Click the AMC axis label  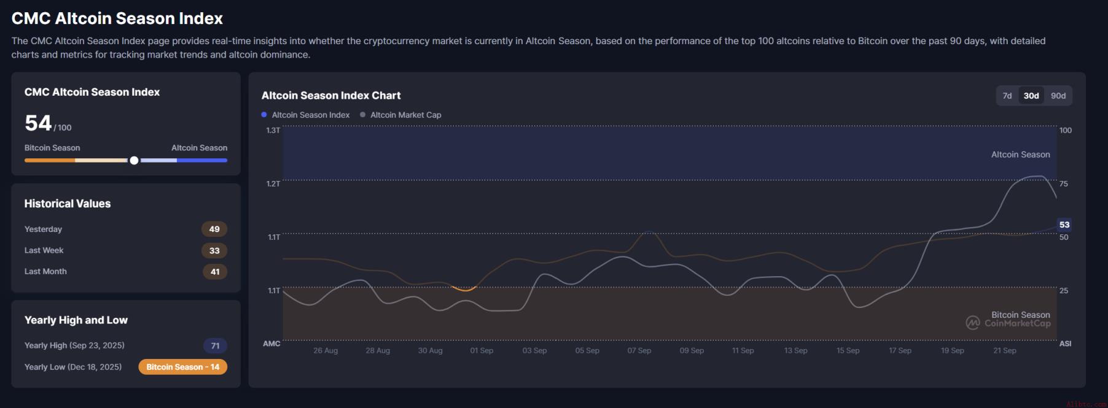pyautogui.click(x=271, y=344)
